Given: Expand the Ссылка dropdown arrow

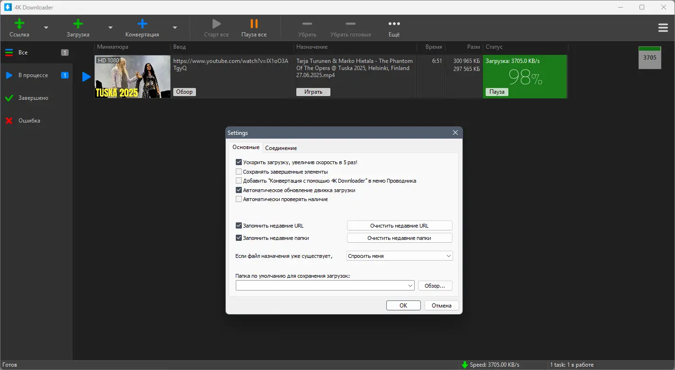Looking at the screenshot, I should [46, 27].
